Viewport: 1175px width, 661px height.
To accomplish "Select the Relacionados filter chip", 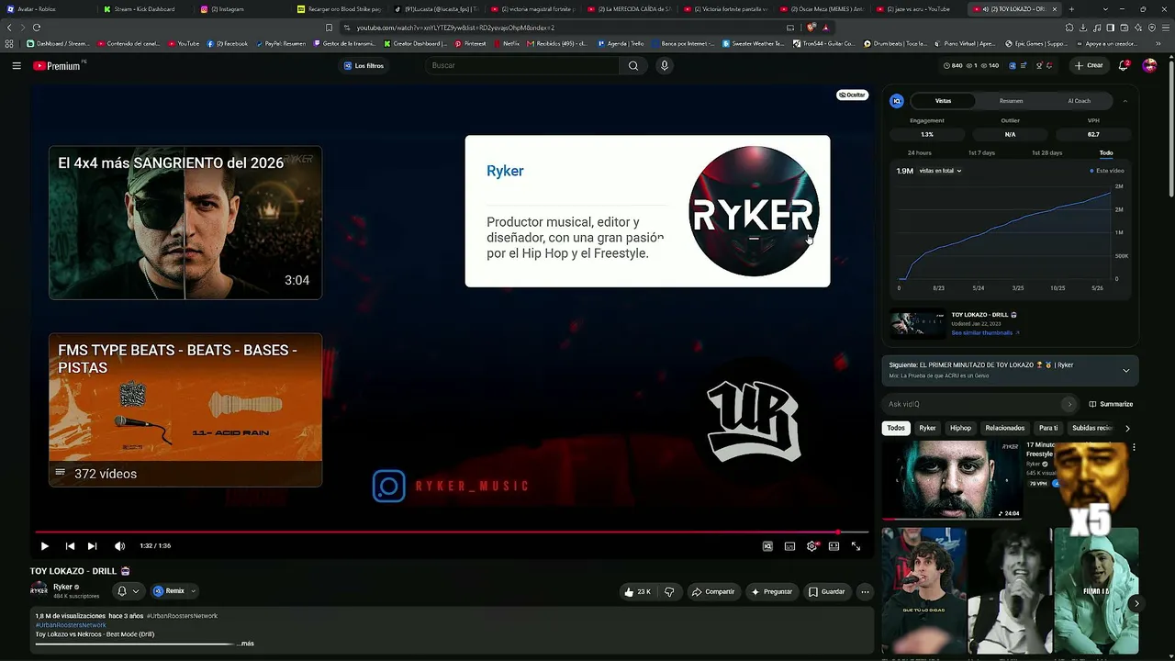I will (1005, 428).
